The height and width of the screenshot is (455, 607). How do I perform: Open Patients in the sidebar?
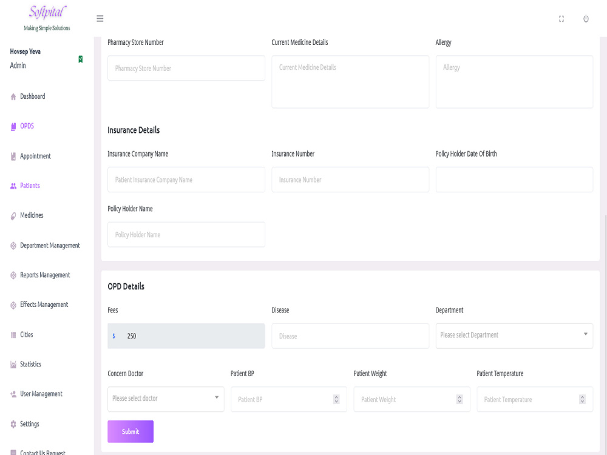tap(30, 186)
